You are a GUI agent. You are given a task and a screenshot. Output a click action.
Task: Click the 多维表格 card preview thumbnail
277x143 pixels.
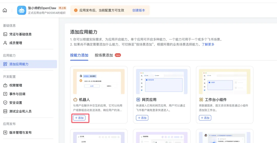point(162,137)
